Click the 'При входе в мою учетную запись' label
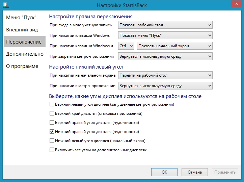Viewport: 244px width, 182px height. (81, 25)
